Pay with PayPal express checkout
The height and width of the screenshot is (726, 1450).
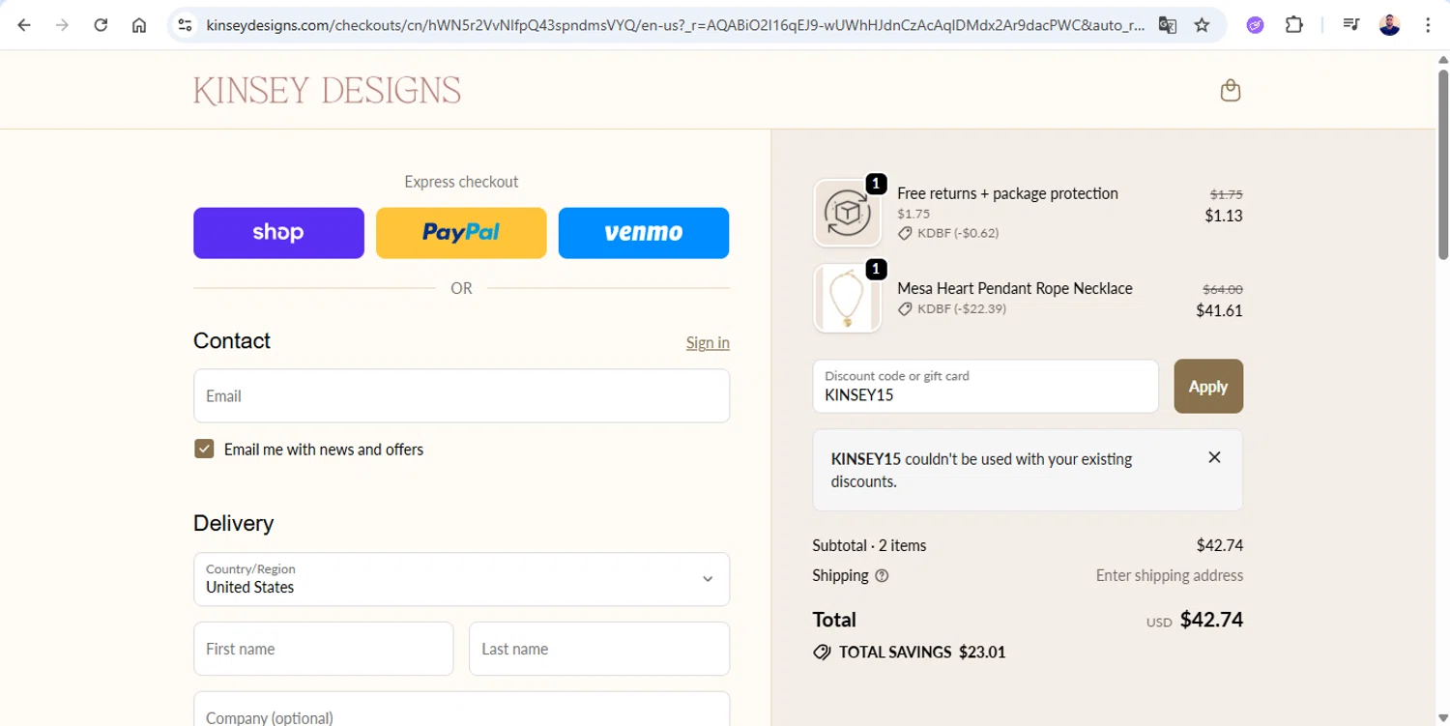click(461, 233)
